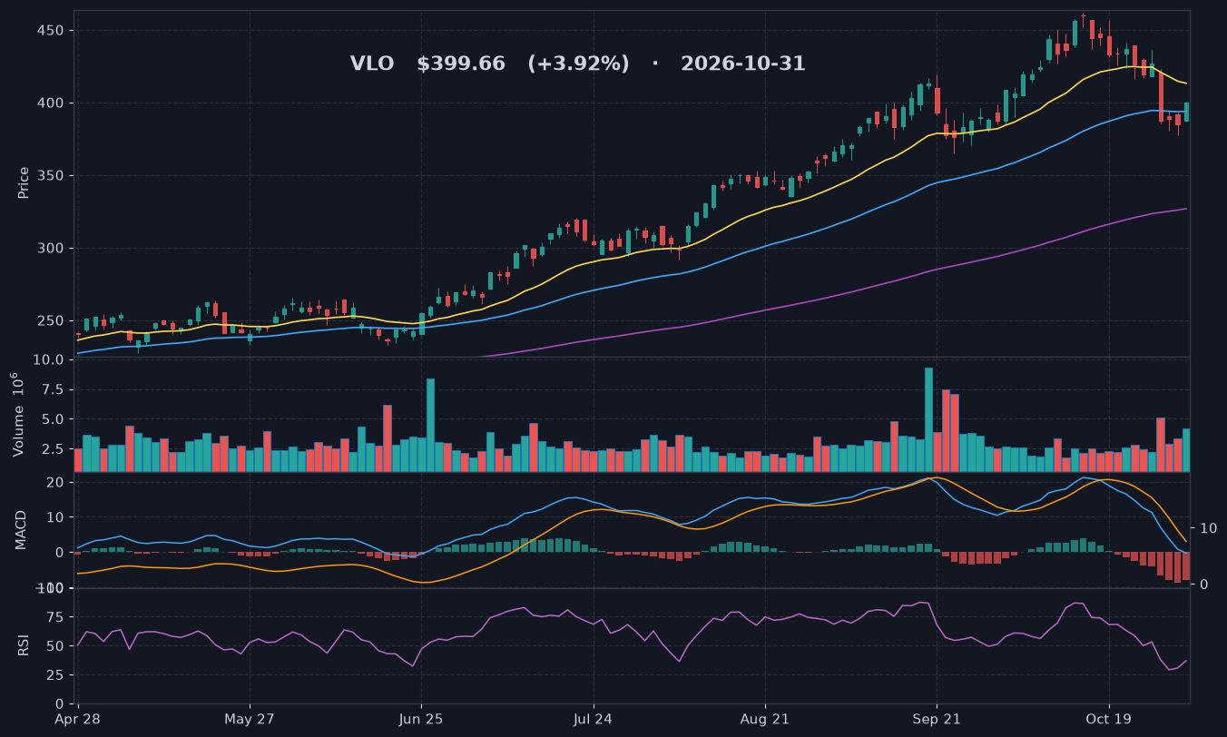Click the 7.5 volume axis tick

pyautogui.click(x=53, y=390)
